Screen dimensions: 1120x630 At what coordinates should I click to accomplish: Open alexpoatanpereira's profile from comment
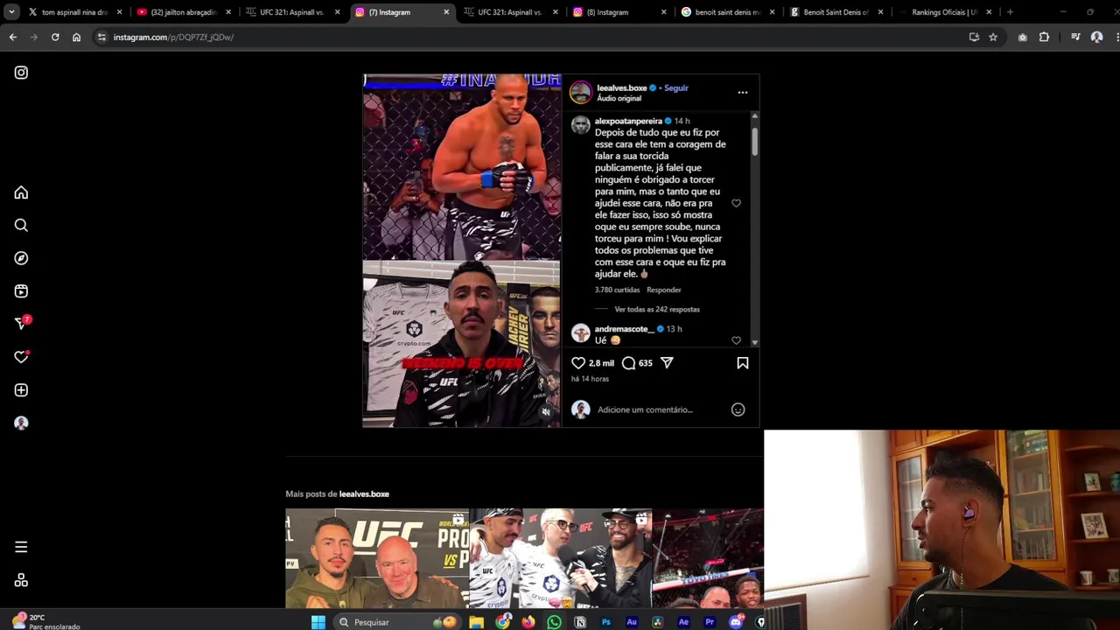coord(628,121)
